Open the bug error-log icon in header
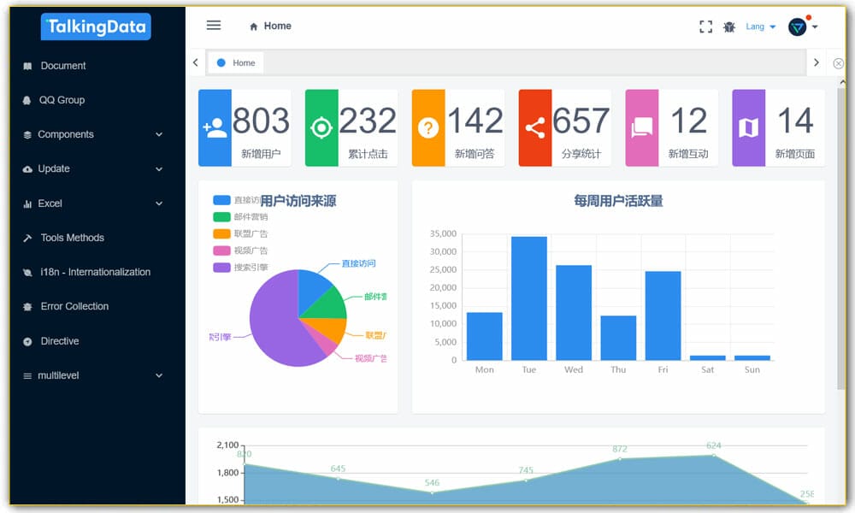Screen dimensions: 855x513 click(729, 27)
